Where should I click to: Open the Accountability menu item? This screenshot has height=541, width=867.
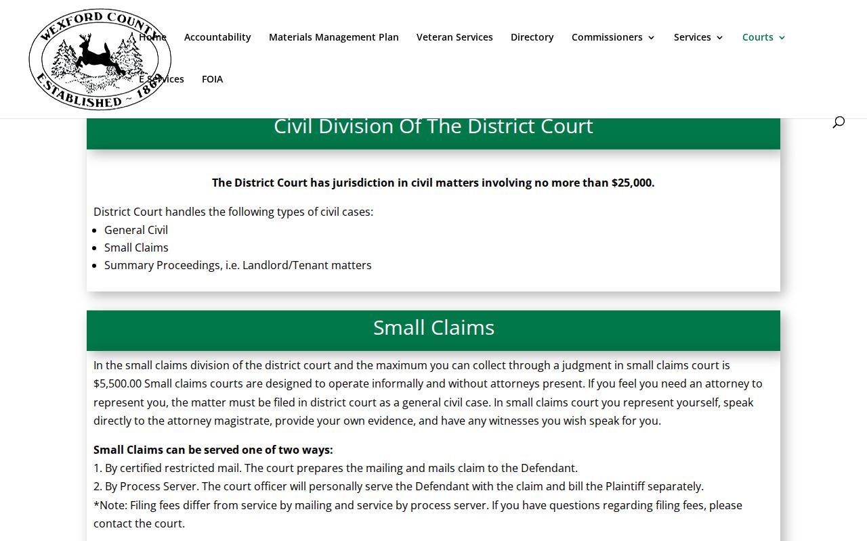[x=217, y=37]
